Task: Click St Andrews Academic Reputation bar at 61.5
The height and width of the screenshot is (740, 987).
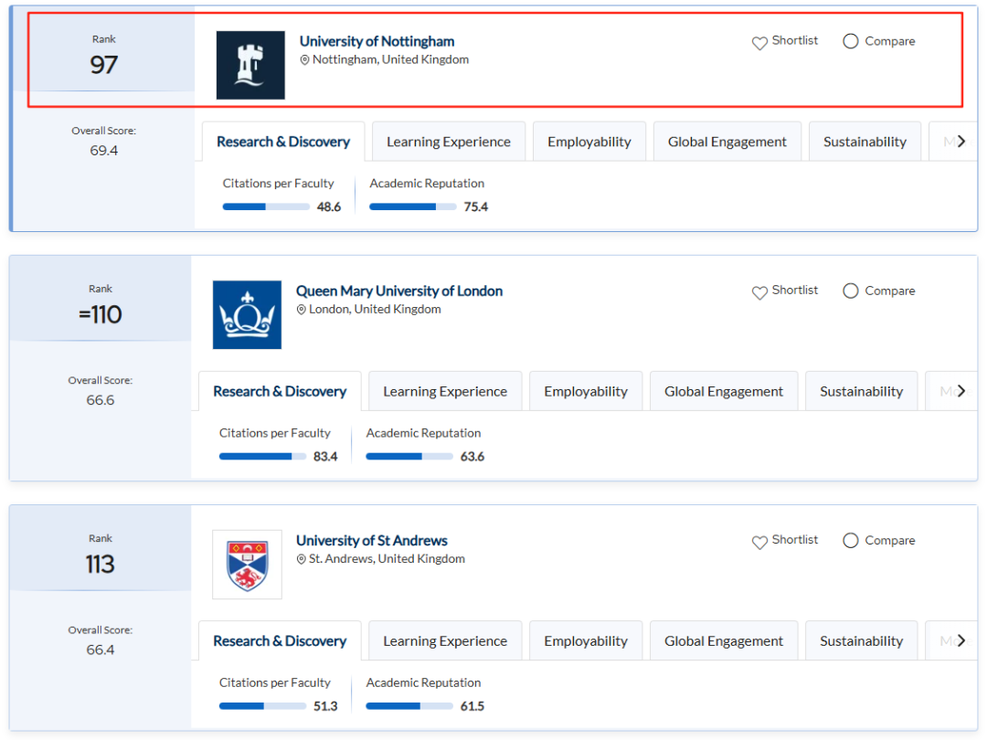Action: pyautogui.click(x=409, y=706)
